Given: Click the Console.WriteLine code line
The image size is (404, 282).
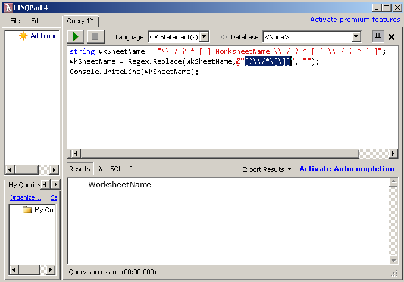Looking at the screenshot, I should tap(134, 72).
